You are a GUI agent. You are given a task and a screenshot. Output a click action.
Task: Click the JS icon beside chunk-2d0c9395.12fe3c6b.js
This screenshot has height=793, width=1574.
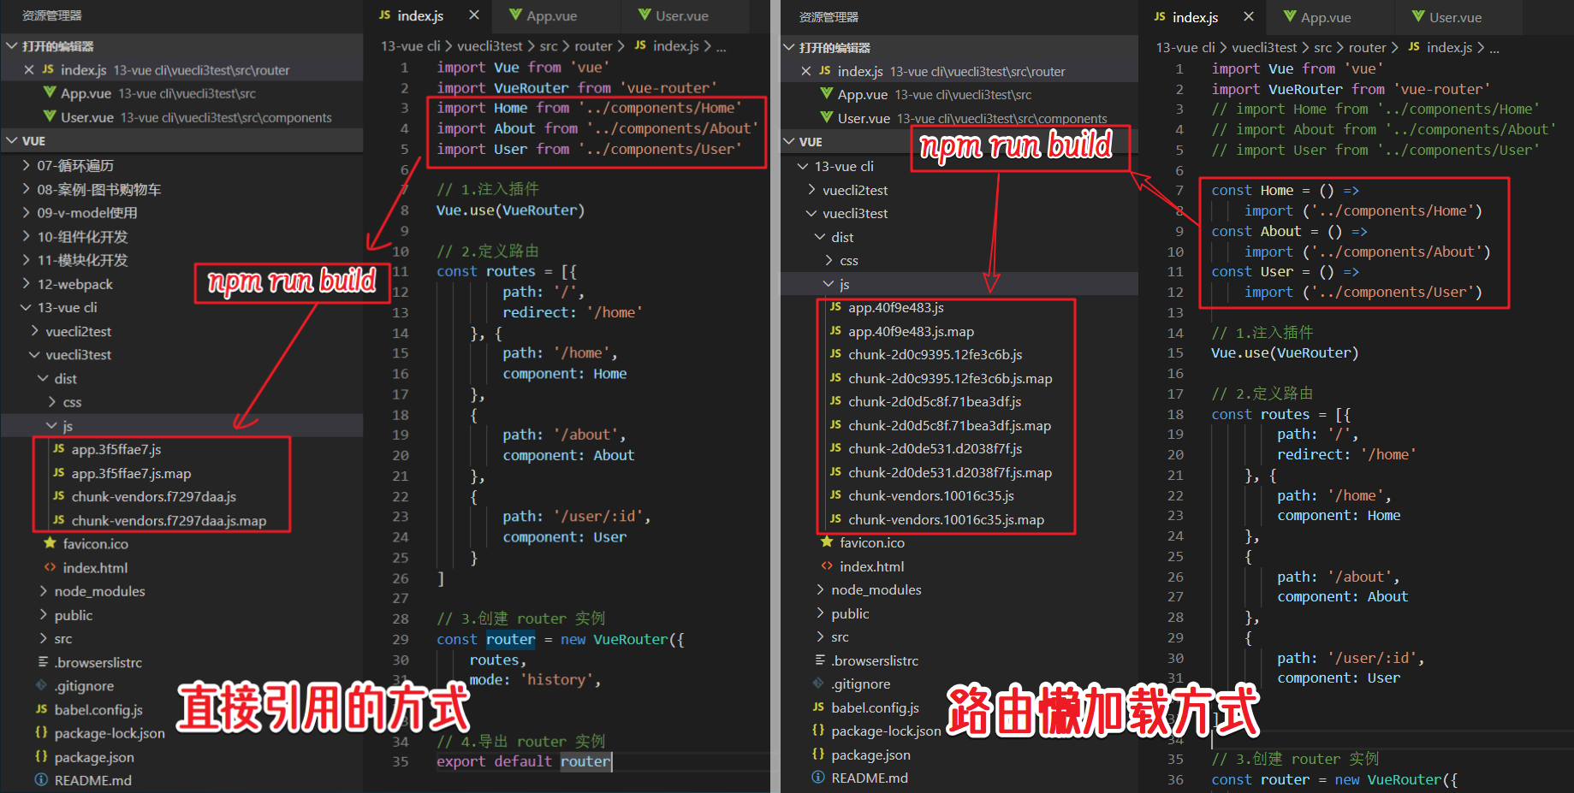click(x=836, y=354)
